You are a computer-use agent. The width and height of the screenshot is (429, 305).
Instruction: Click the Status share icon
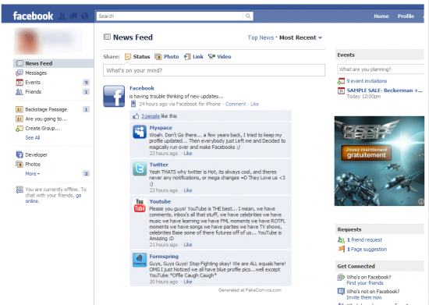(x=128, y=57)
